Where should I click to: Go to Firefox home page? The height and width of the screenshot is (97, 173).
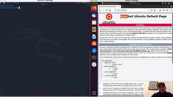[x=110, y=10]
